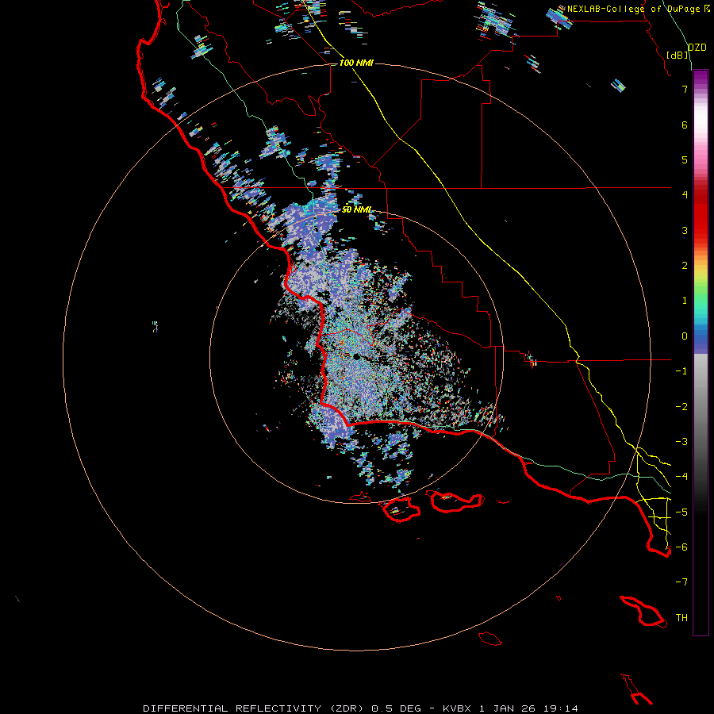Click the KVBX 1 JAN 26 19:14 timestamp
This screenshot has width=714, height=714.
[x=510, y=708]
